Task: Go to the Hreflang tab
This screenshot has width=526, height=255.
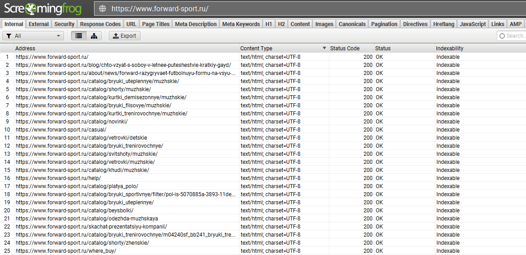Action: [443, 24]
